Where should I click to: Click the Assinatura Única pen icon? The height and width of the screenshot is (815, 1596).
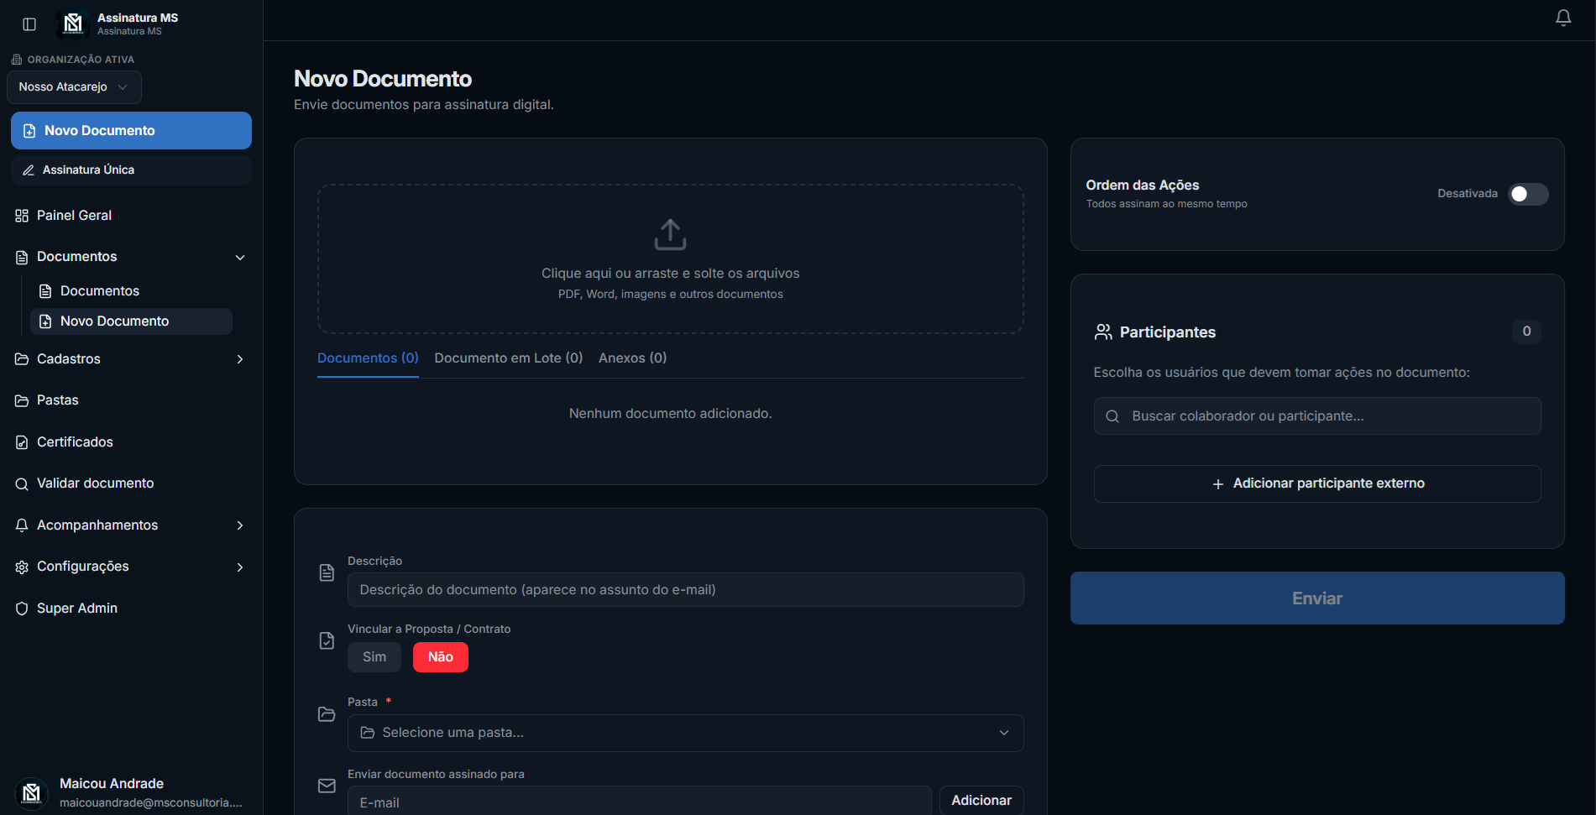point(29,170)
